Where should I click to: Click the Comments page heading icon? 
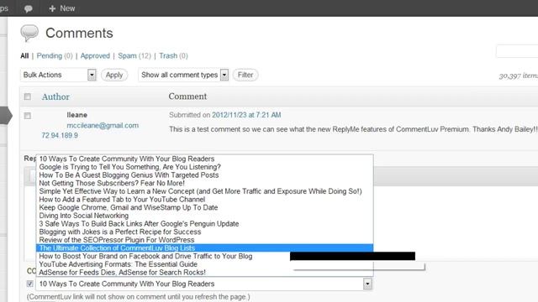click(x=29, y=33)
